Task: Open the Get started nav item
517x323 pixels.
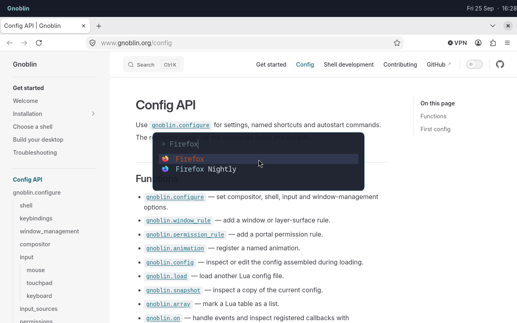Action: point(271,65)
